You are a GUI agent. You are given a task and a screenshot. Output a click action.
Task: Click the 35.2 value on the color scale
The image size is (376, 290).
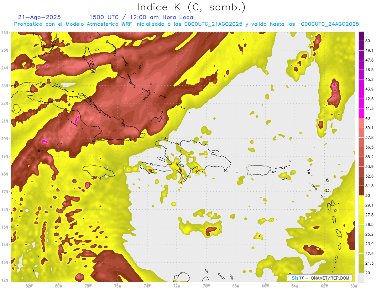pos(369,157)
